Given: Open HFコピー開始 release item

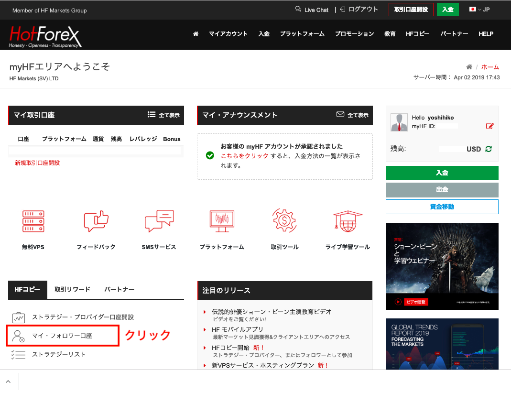Looking at the screenshot, I should (230, 348).
